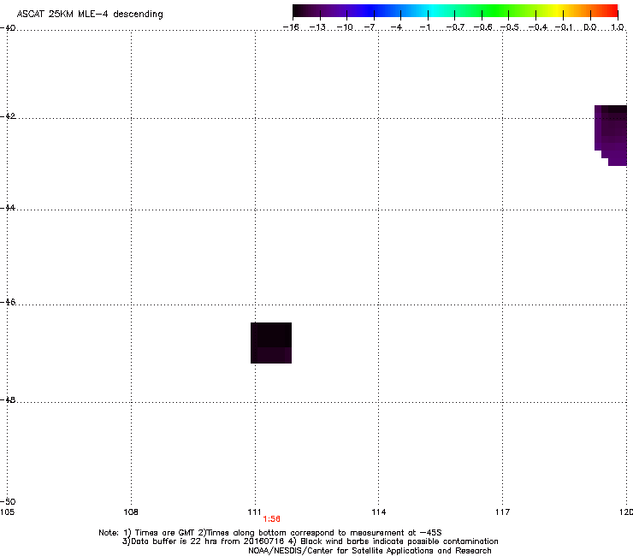
Task: Click the color scale label 0.0
Action: pyautogui.click(x=590, y=27)
